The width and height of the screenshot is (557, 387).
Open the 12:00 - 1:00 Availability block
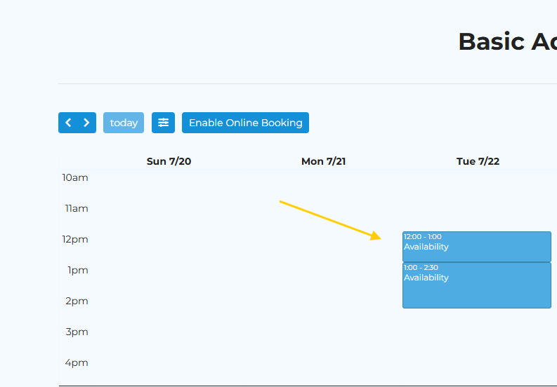click(x=477, y=247)
